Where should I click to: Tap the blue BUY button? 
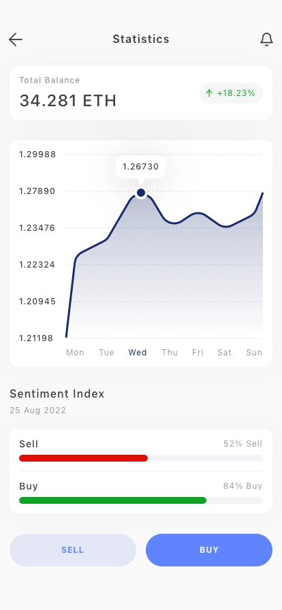pyautogui.click(x=209, y=550)
